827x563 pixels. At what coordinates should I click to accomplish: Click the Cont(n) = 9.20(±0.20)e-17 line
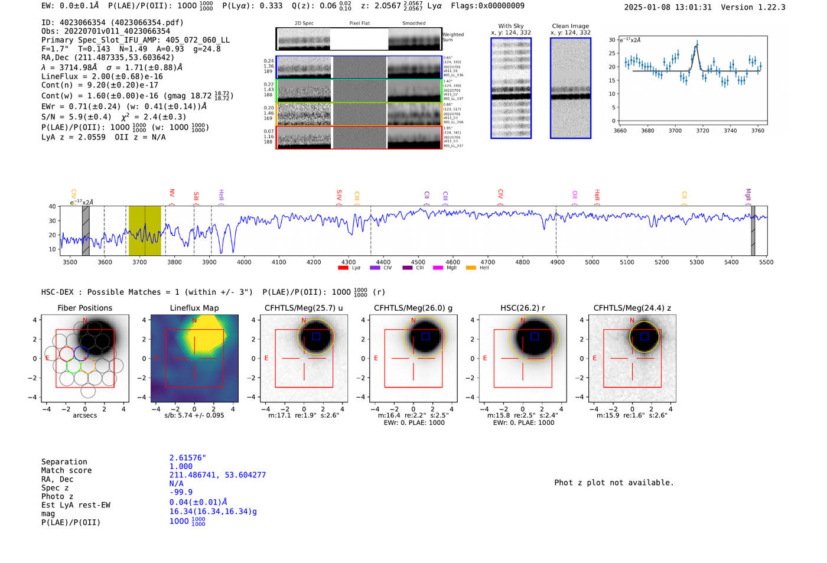(100, 85)
